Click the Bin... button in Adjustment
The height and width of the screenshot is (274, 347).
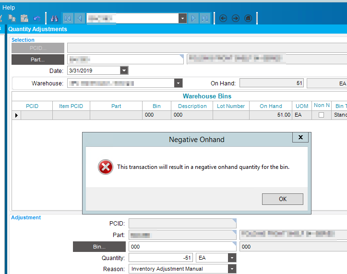point(99,247)
